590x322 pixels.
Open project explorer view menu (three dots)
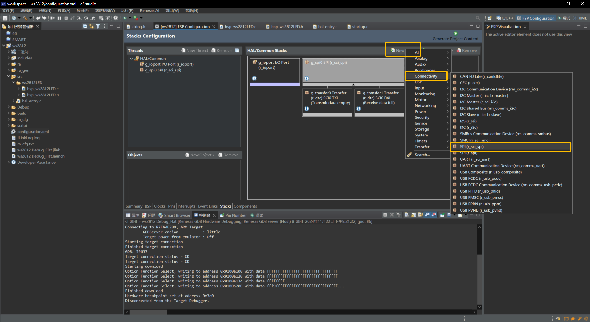pyautogui.click(x=105, y=26)
